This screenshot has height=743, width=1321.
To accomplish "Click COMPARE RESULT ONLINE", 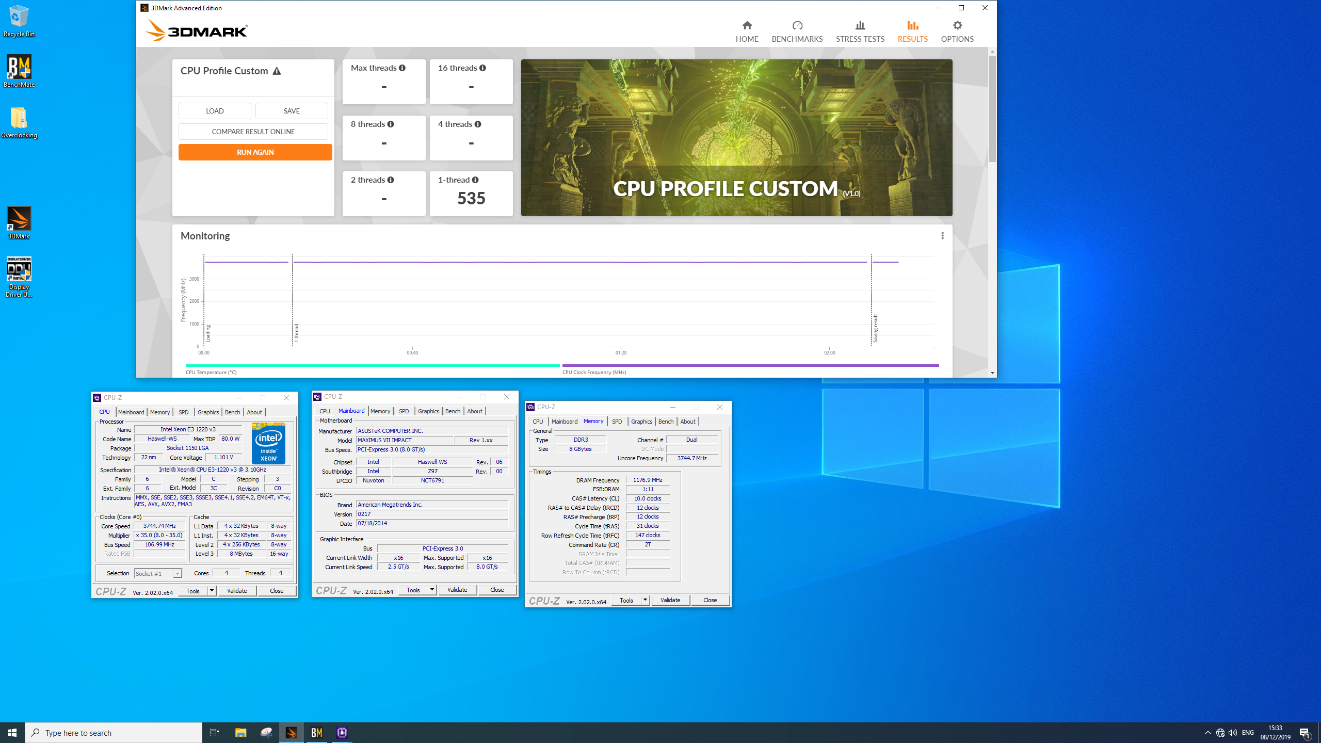I will click(x=253, y=132).
